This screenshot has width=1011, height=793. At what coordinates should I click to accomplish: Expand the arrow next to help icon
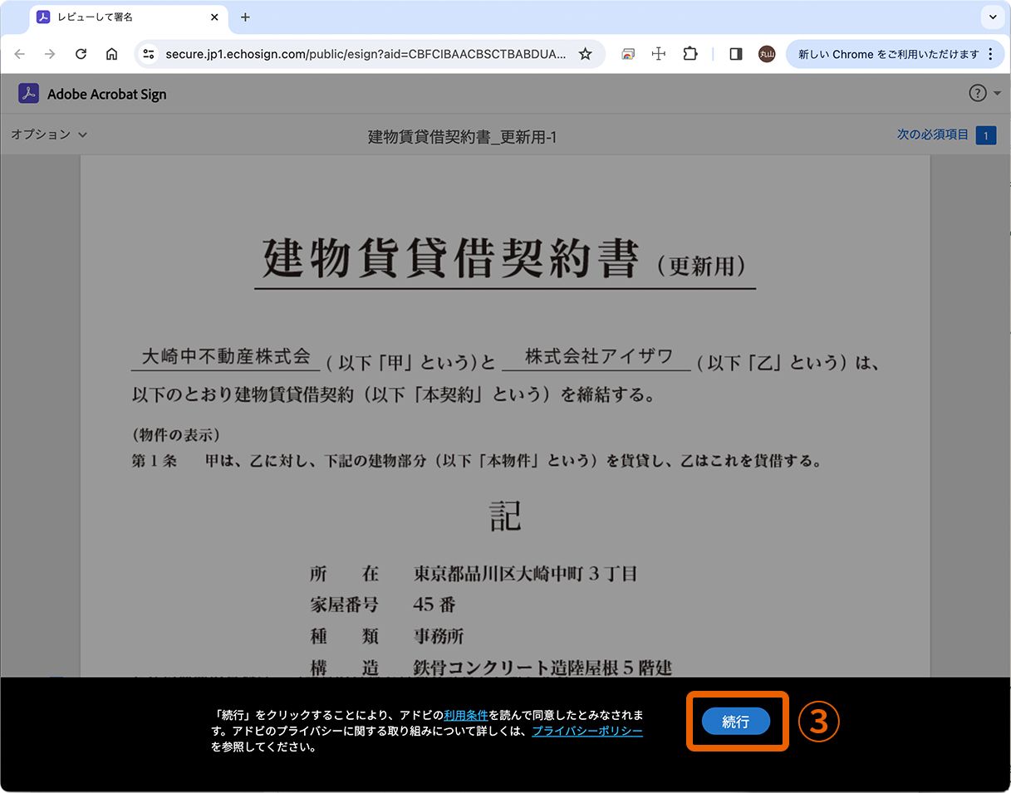pyautogui.click(x=998, y=93)
